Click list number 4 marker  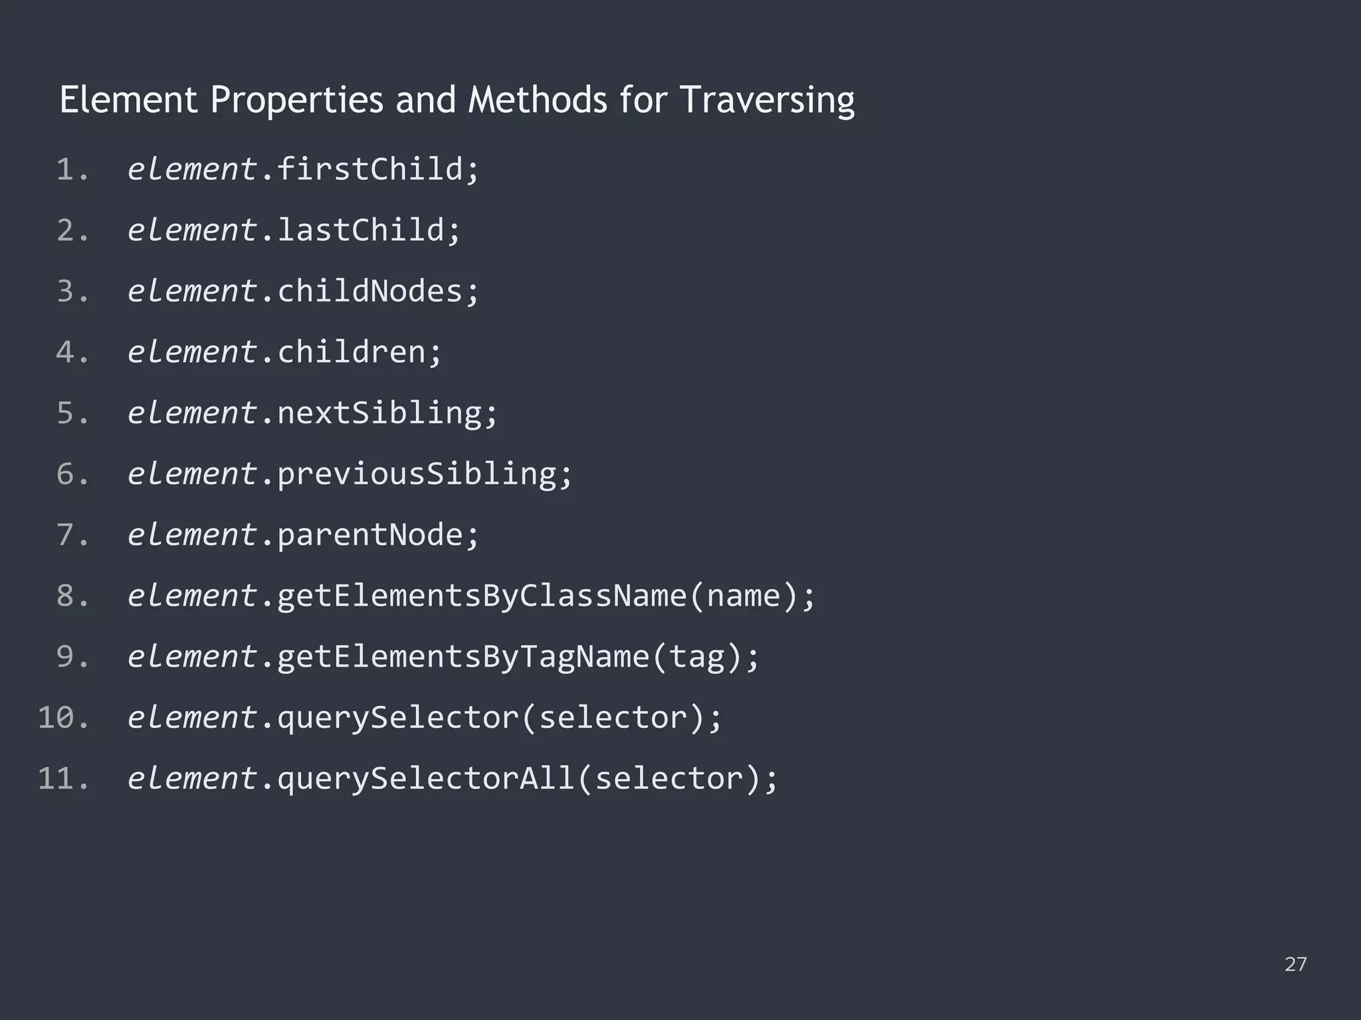(x=73, y=352)
